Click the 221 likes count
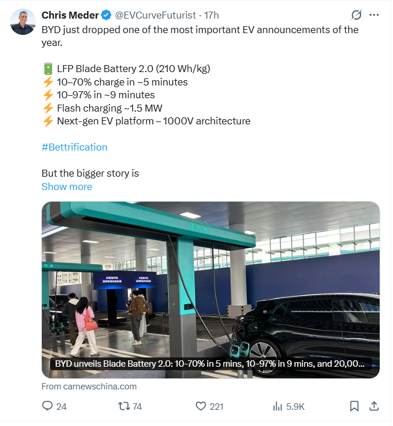 tap(216, 407)
